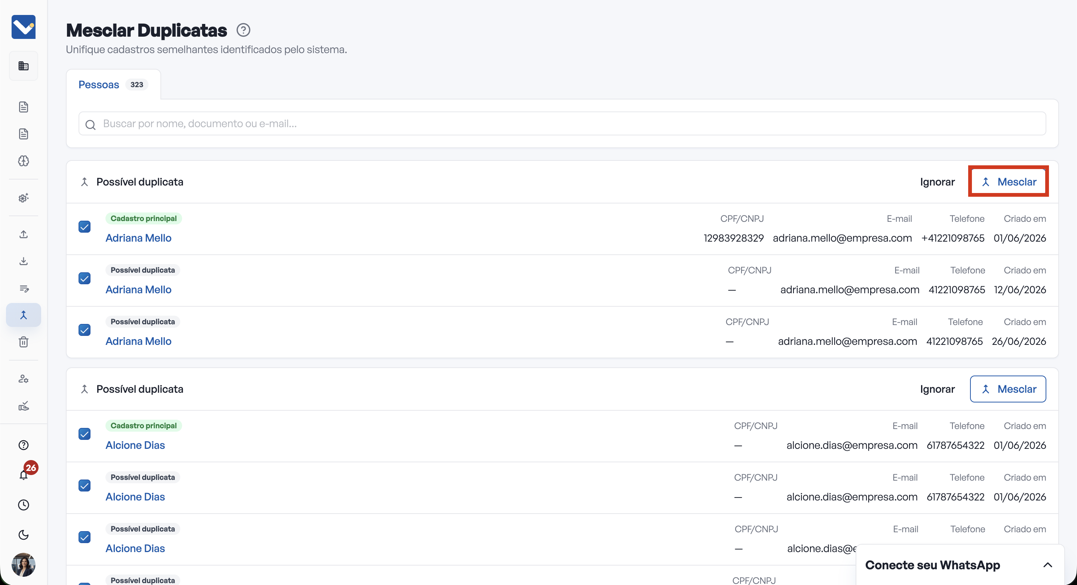
Task: Select the highlighted merge icon in sidebar
Action: click(24, 315)
